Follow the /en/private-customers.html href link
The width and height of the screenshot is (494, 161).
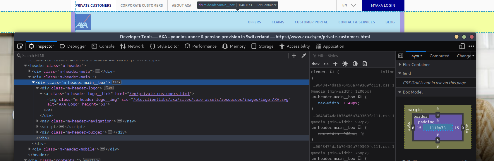[159, 94]
